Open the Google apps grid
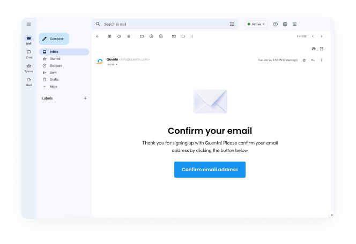356x244 pixels. tap(294, 24)
